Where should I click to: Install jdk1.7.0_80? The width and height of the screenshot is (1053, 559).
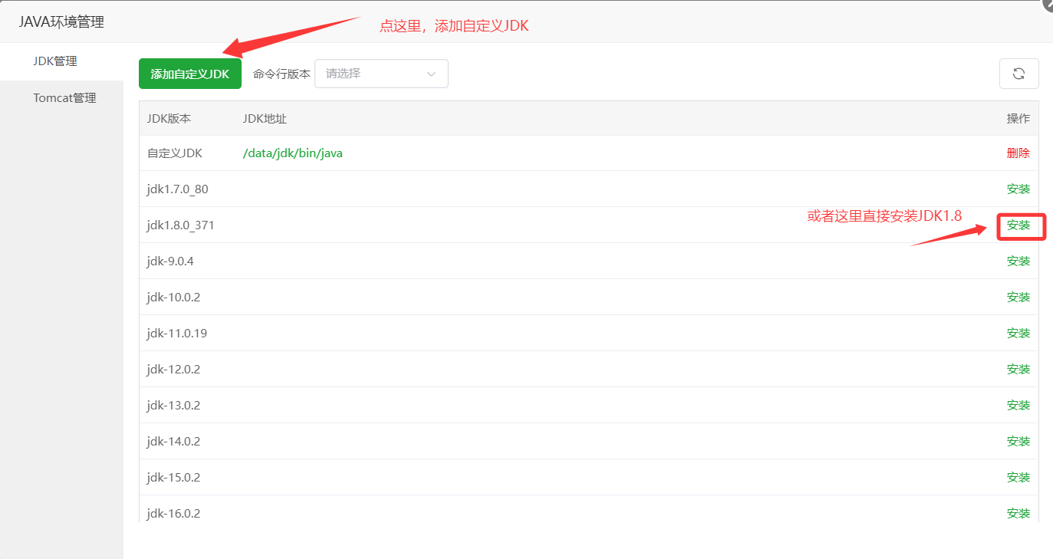(x=1018, y=189)
